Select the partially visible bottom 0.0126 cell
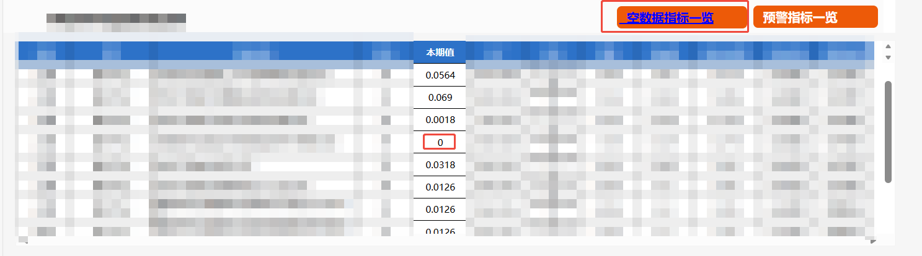This screenshot has width=922, height=256. pos(440,231)
